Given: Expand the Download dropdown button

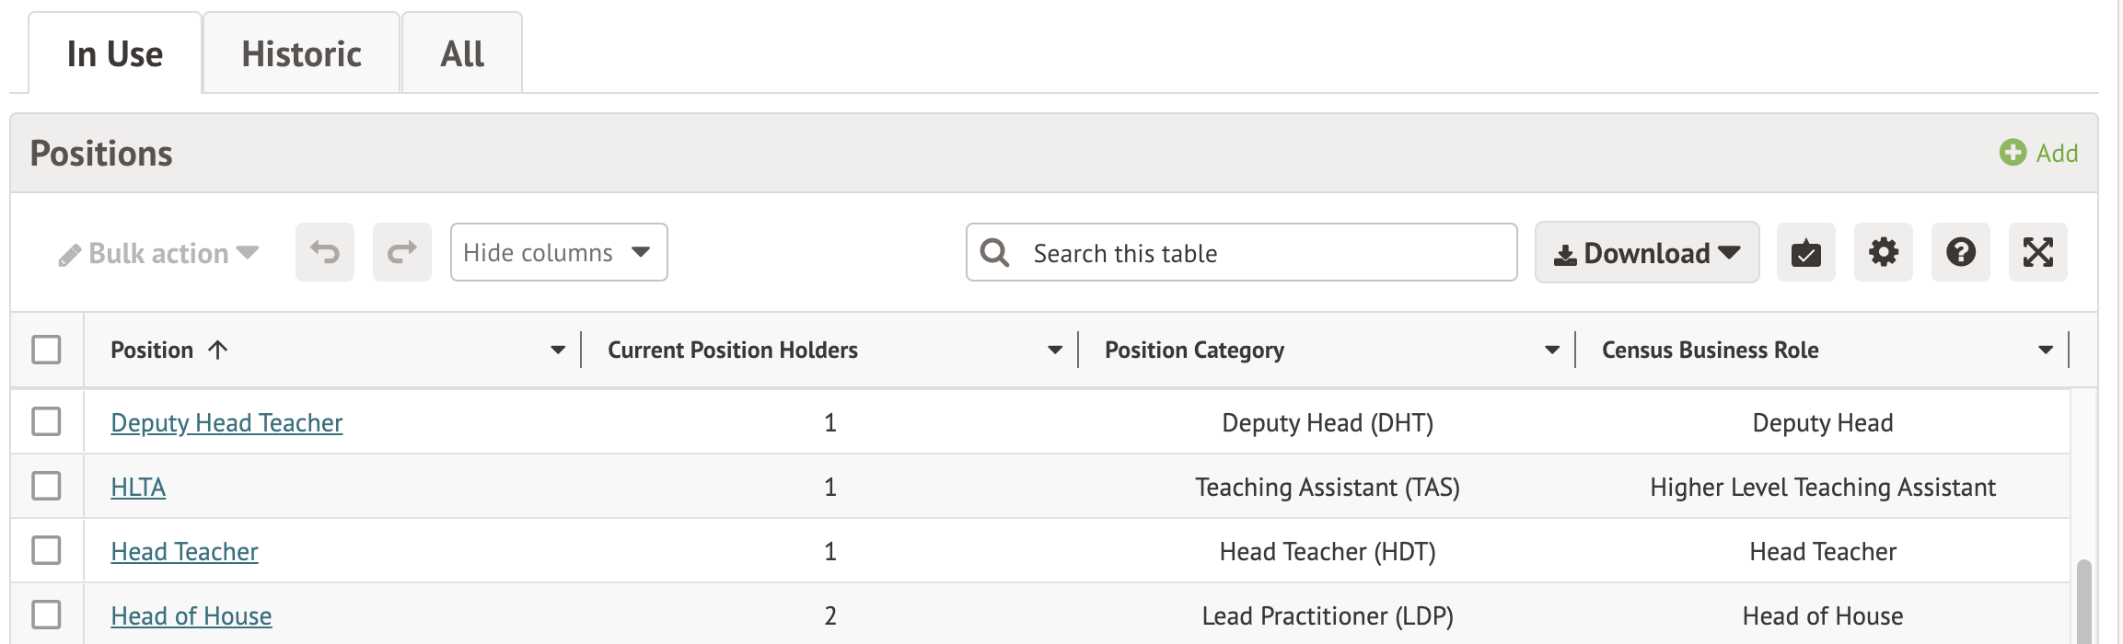Looking at the screenshot, I should (x=1646, y=252).
